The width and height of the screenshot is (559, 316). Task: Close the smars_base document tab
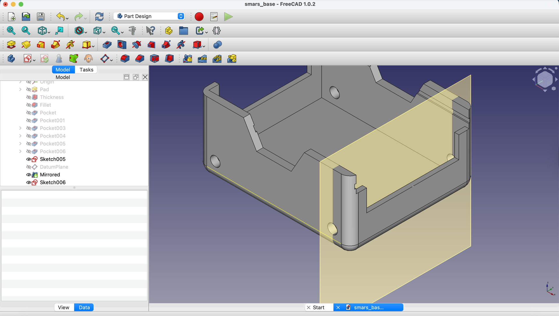(338, 307)
